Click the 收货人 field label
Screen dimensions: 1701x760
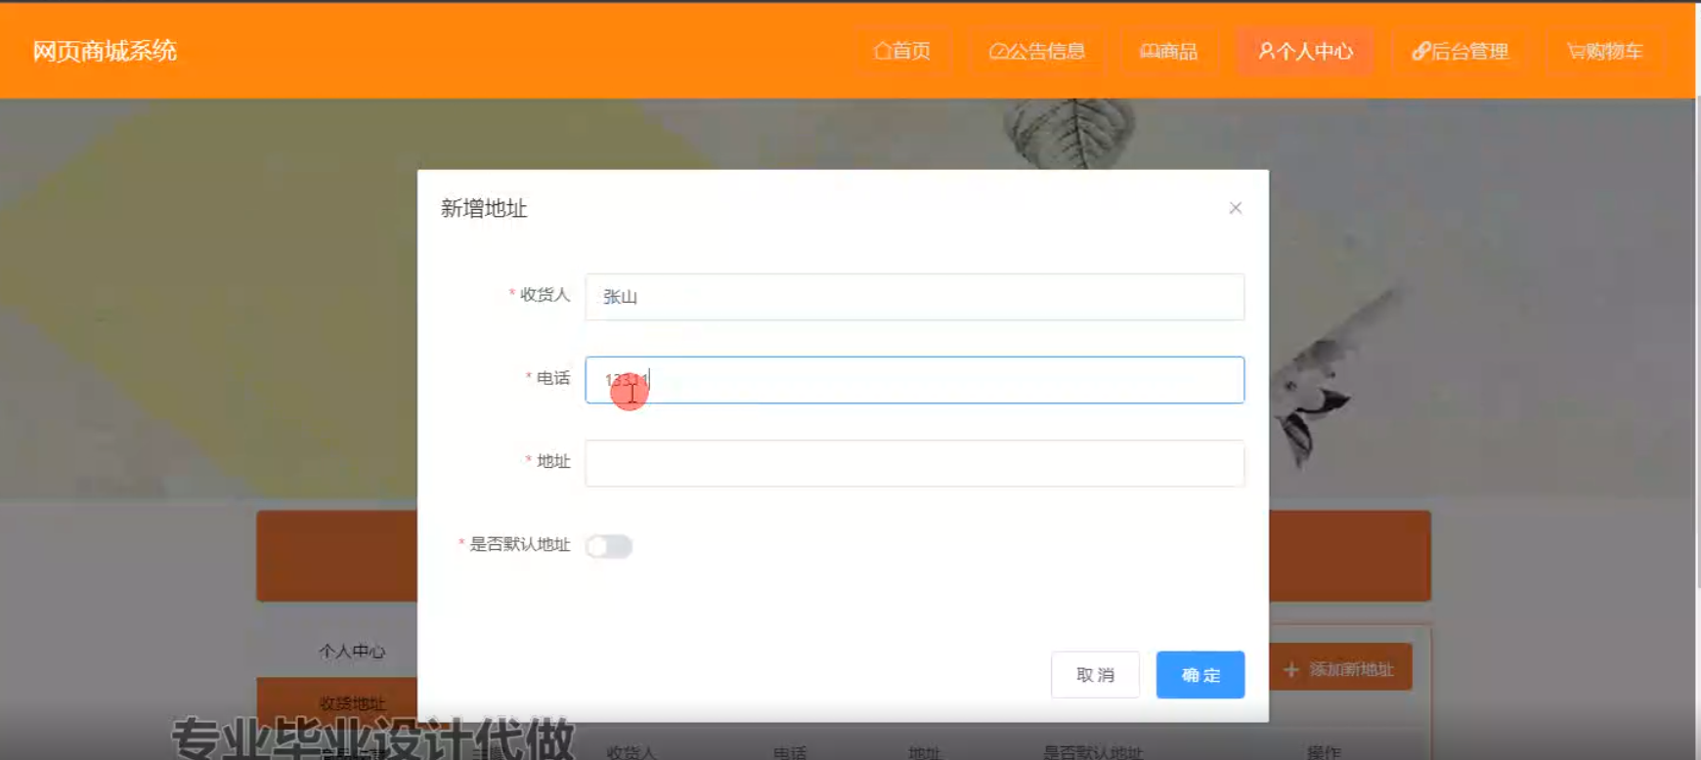tap(545, 294)
